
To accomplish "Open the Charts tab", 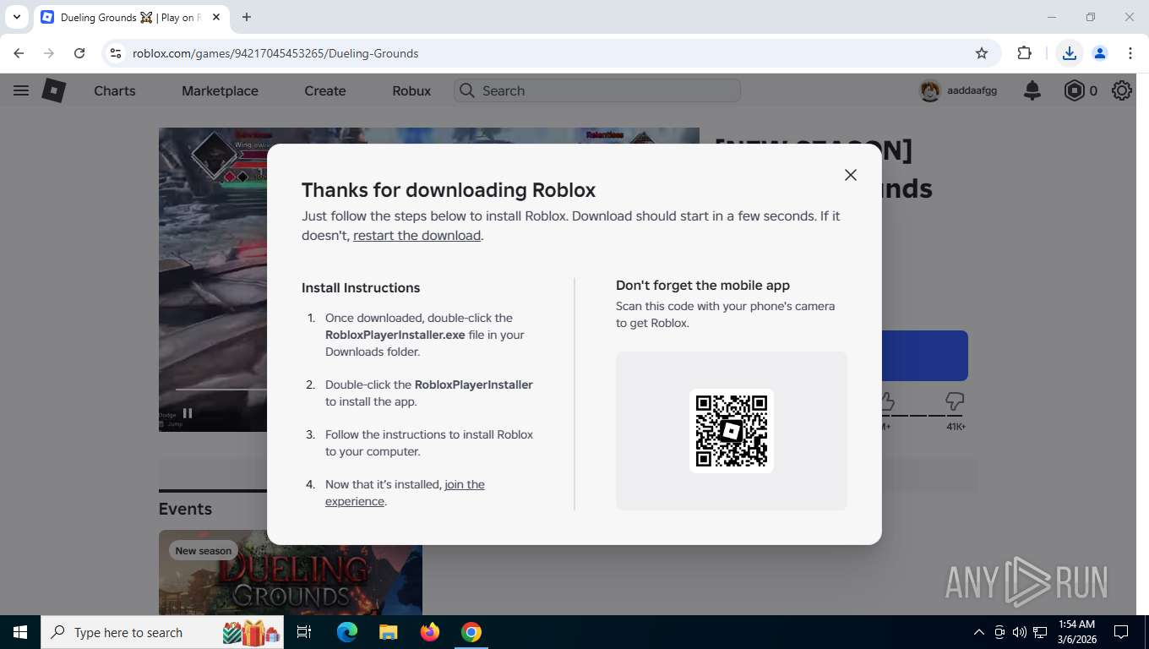I will tap(115, 90).
